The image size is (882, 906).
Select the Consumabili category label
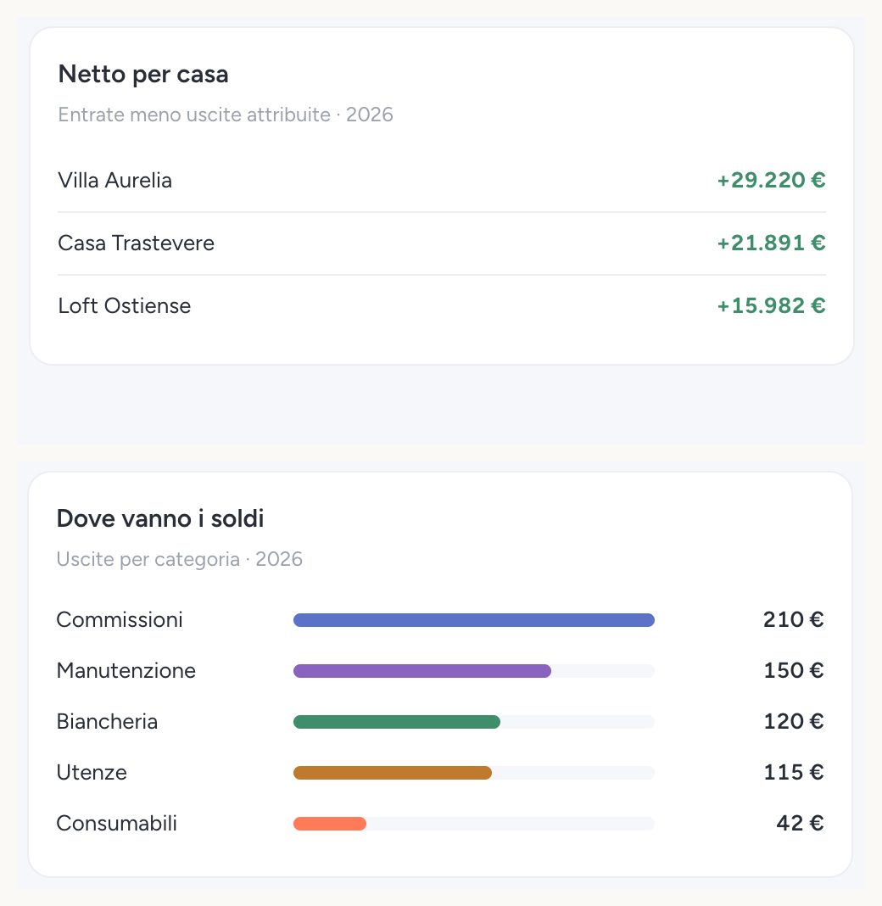117,823
